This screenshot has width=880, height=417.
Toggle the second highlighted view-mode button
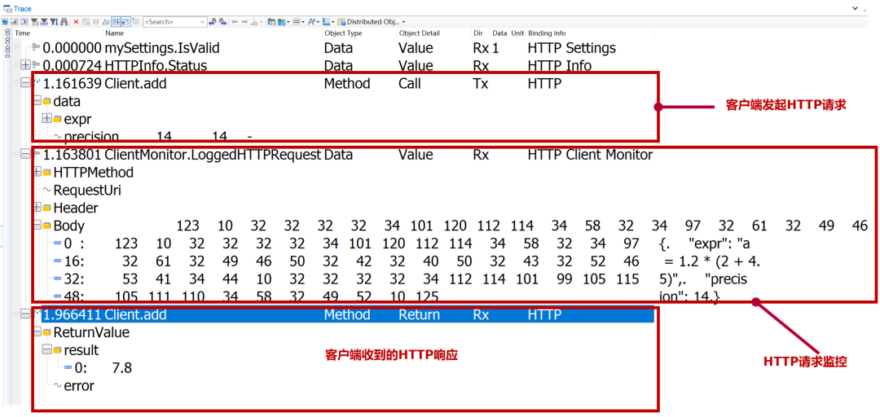[x=125, y=22]
